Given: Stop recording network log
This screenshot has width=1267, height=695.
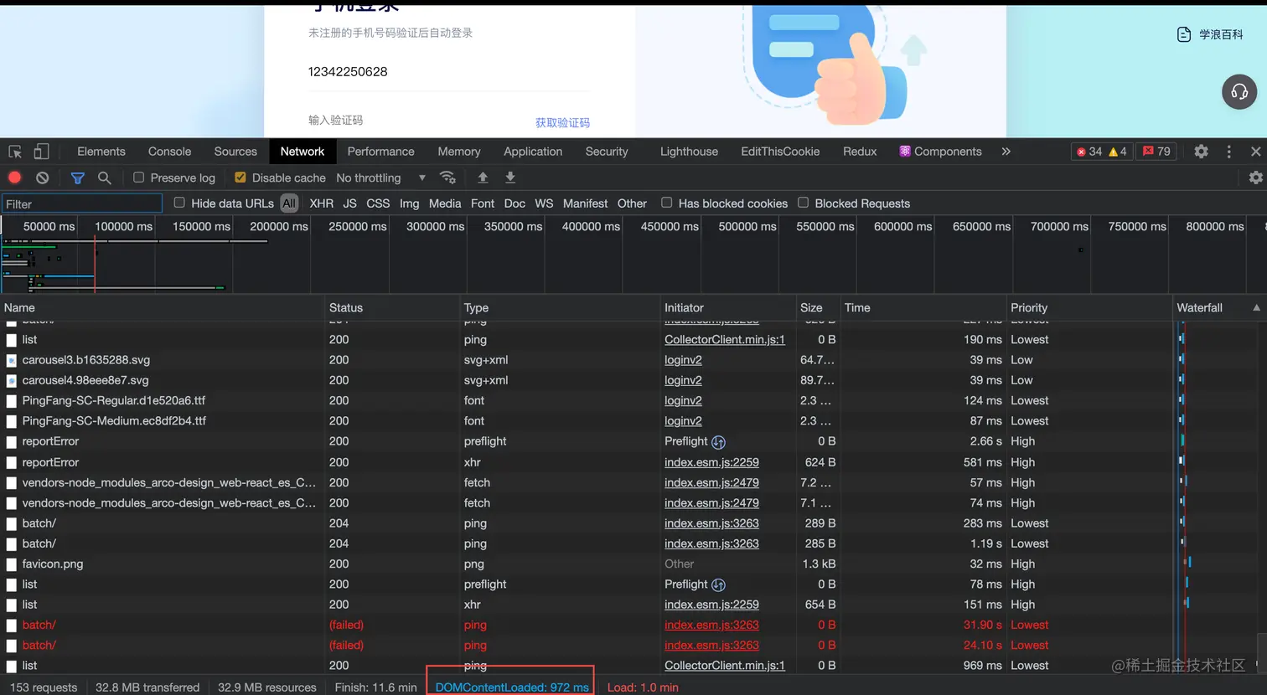Looking at the screenshot, I should pyautogui.click(x=15, y=178).
